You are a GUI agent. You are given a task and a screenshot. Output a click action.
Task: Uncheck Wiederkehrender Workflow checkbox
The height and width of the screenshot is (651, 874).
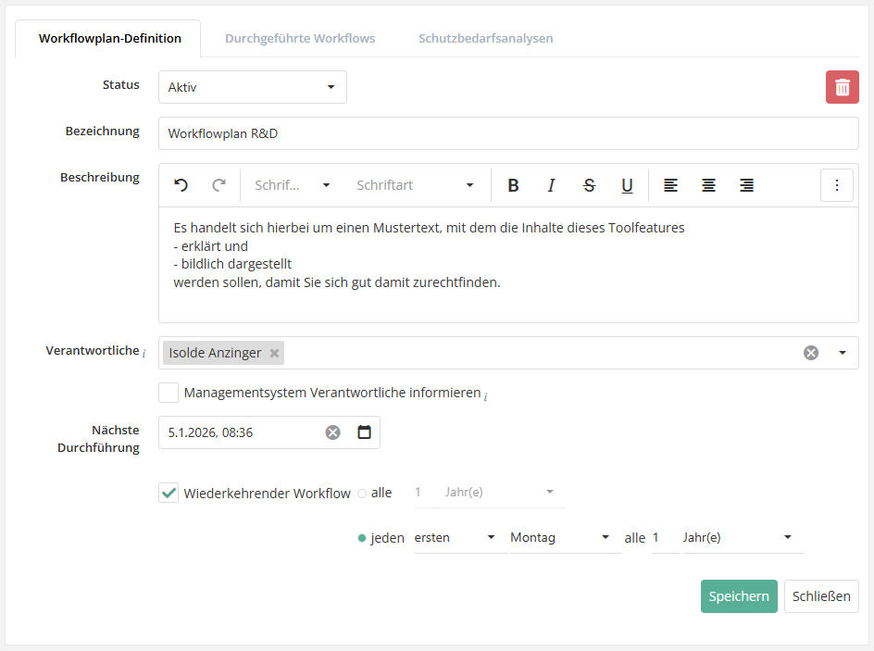click(x=169, y=494)
